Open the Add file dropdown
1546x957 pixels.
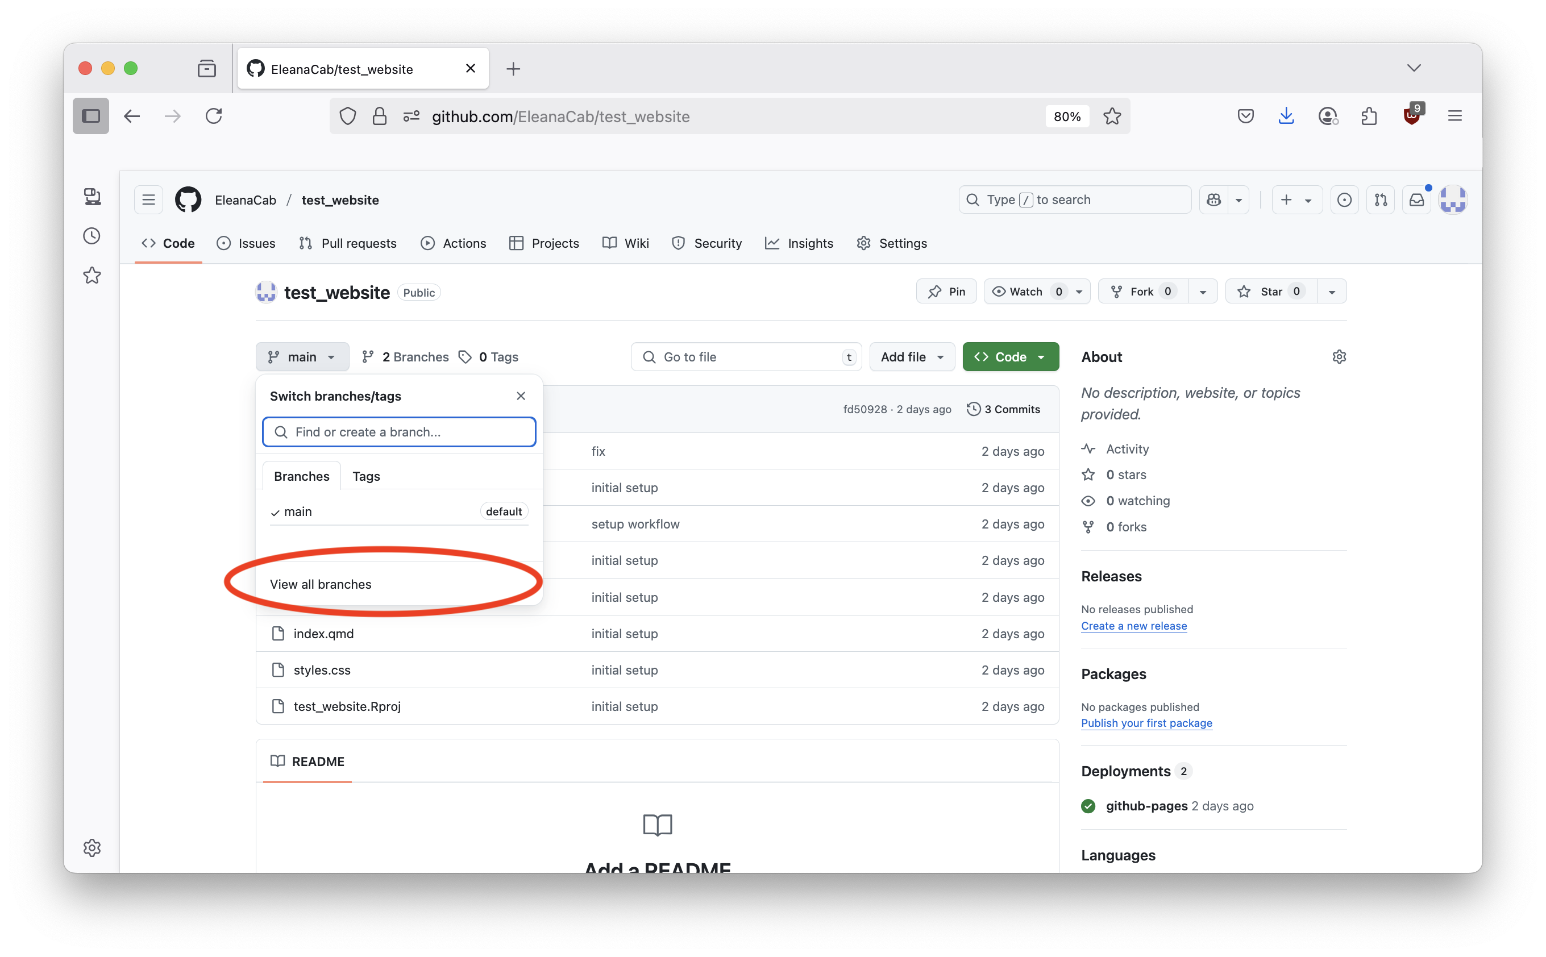[x=912, y=357]
